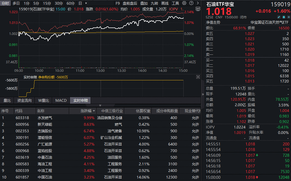Expand side panel with double right arrow
291x181 pixels.
pos(203,94)
